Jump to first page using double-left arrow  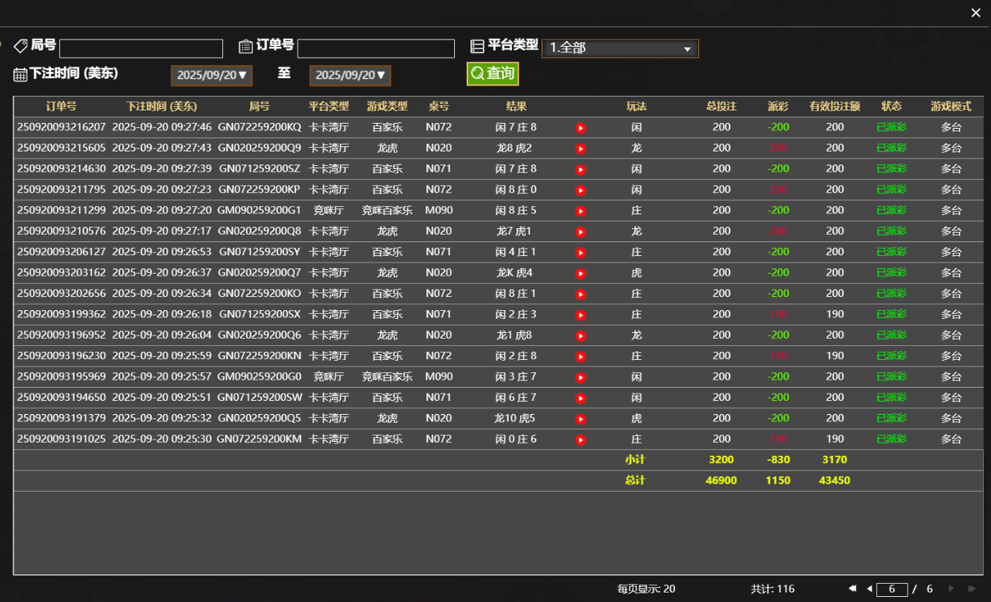tap(851, 588)
